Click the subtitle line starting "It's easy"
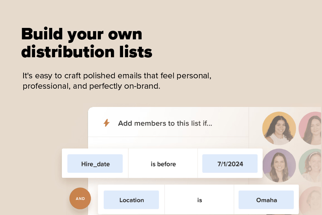 point(117,76)
